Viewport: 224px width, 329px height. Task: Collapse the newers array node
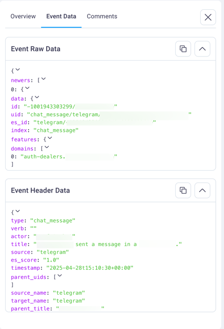(x=44, y=79)
